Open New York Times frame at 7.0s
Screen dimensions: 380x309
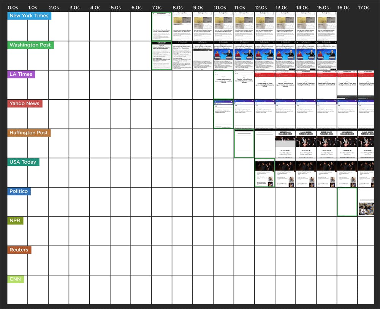161,26
